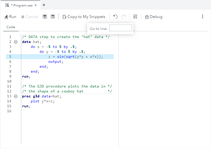The height and width of the screenshot is (149, 211).
Task: Undo the last edit
Action: (x=115, y=17)
